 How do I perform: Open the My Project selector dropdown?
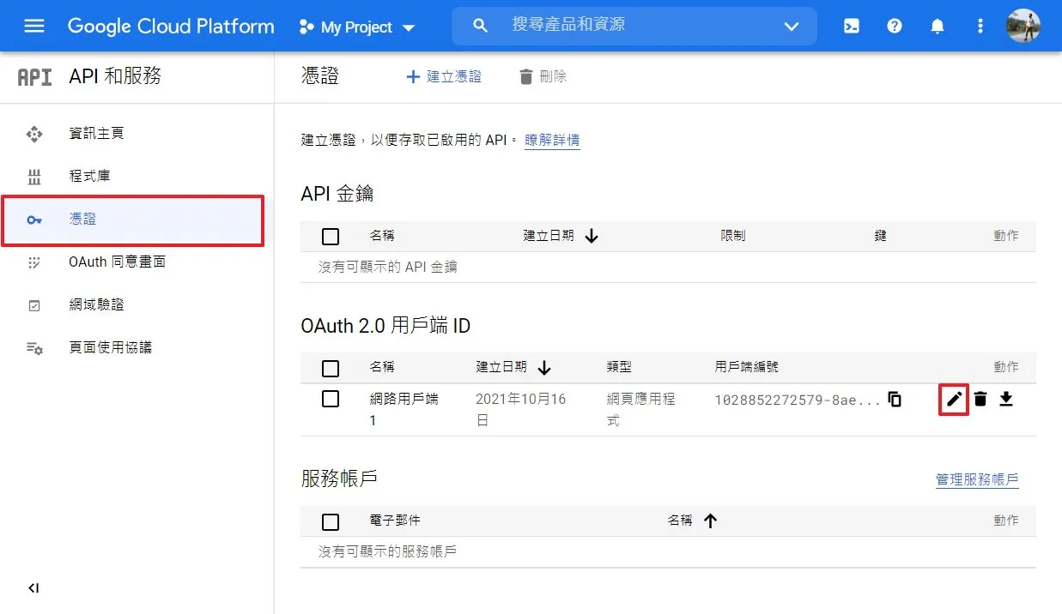pos(356,27)
